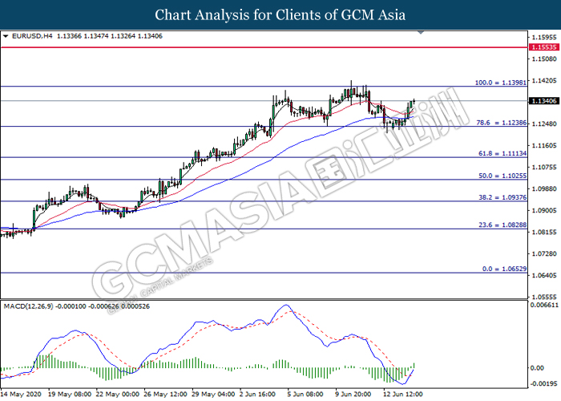This screenshot has width=561, height=401.
Task: Click the 12 Jun 12:00 time label
Action: click(402, 395)
